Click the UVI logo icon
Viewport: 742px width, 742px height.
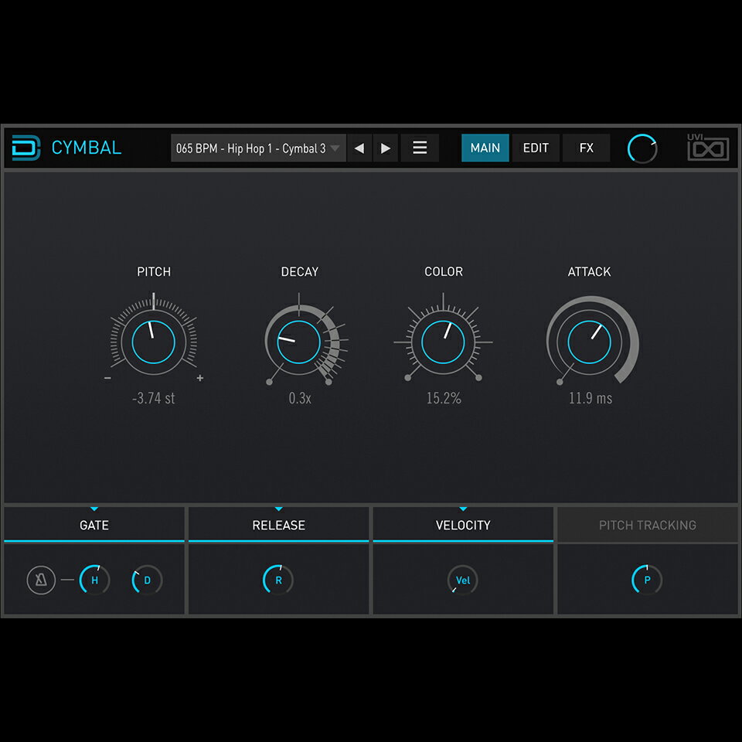(x=708, y=148)
